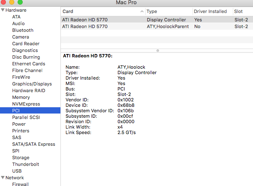Click the Bus value PCI in details
This screenshot has width=253, height=186.
point(121,89)
